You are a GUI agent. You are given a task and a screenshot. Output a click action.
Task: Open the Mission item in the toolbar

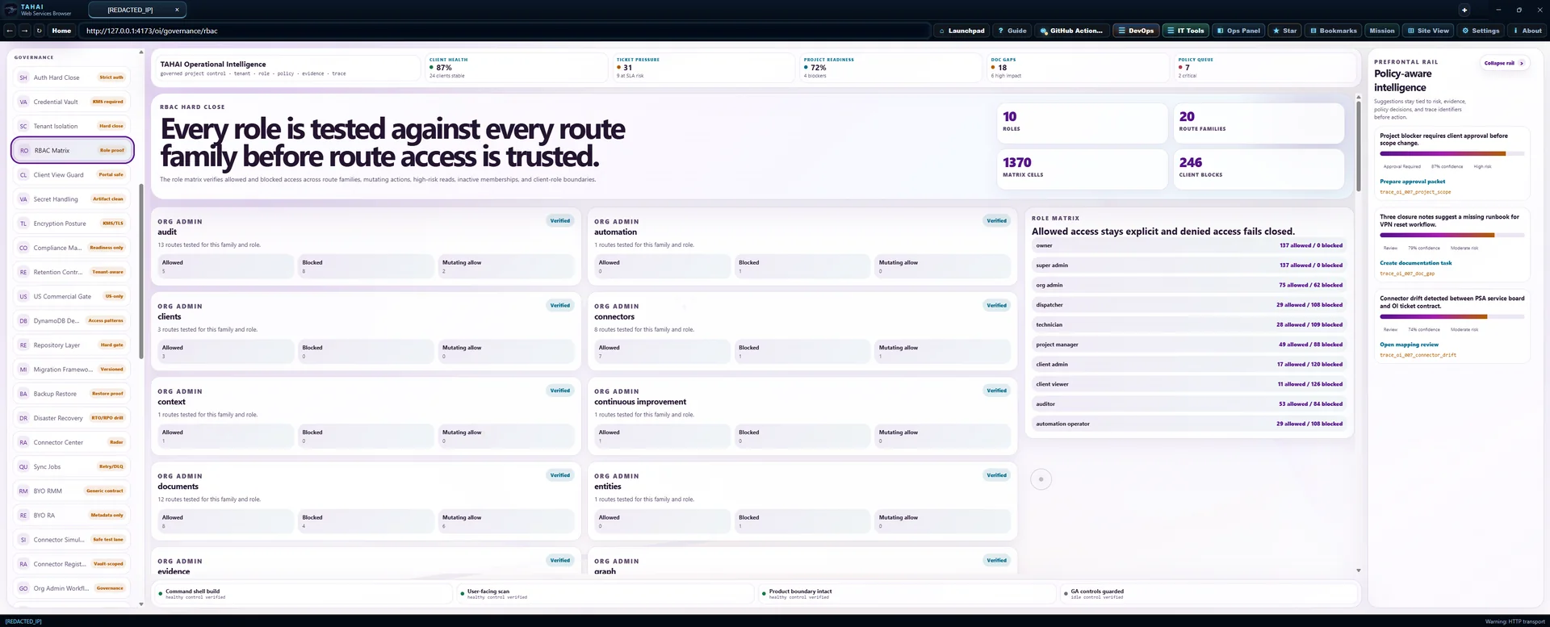click(x=1381, y=31)
